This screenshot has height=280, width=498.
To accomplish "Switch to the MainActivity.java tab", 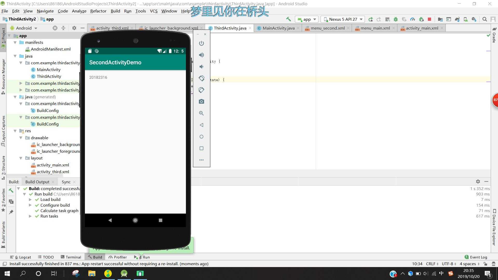I will 278,28.
